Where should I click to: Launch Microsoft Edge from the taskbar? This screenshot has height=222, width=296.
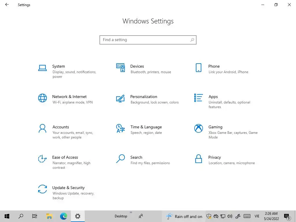coord(63,216)
